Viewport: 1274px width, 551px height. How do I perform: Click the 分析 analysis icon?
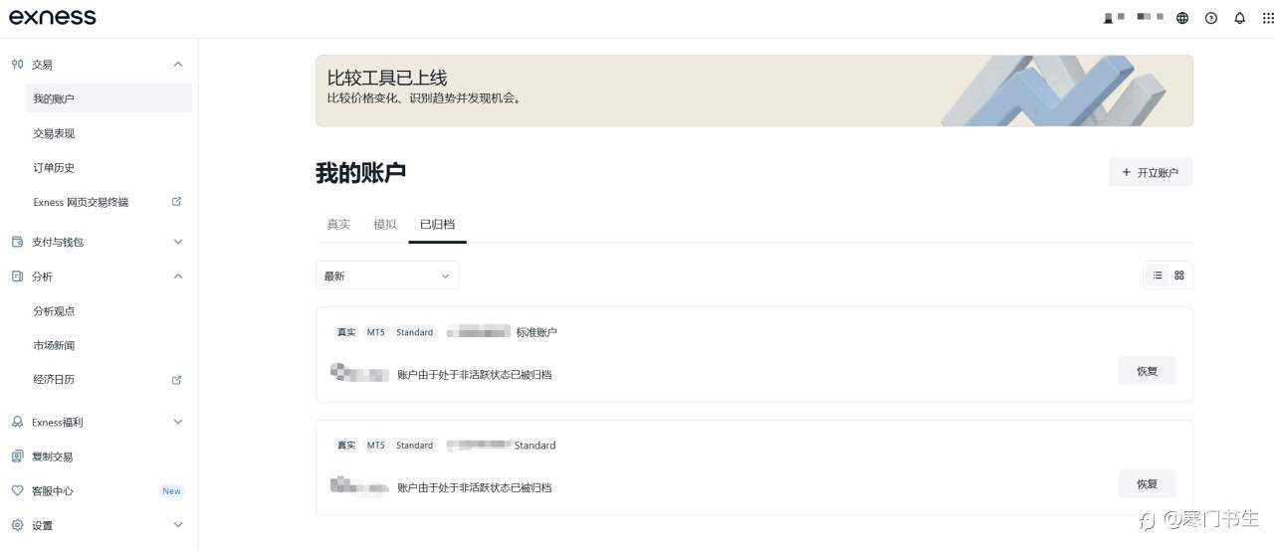coord(17,276)
